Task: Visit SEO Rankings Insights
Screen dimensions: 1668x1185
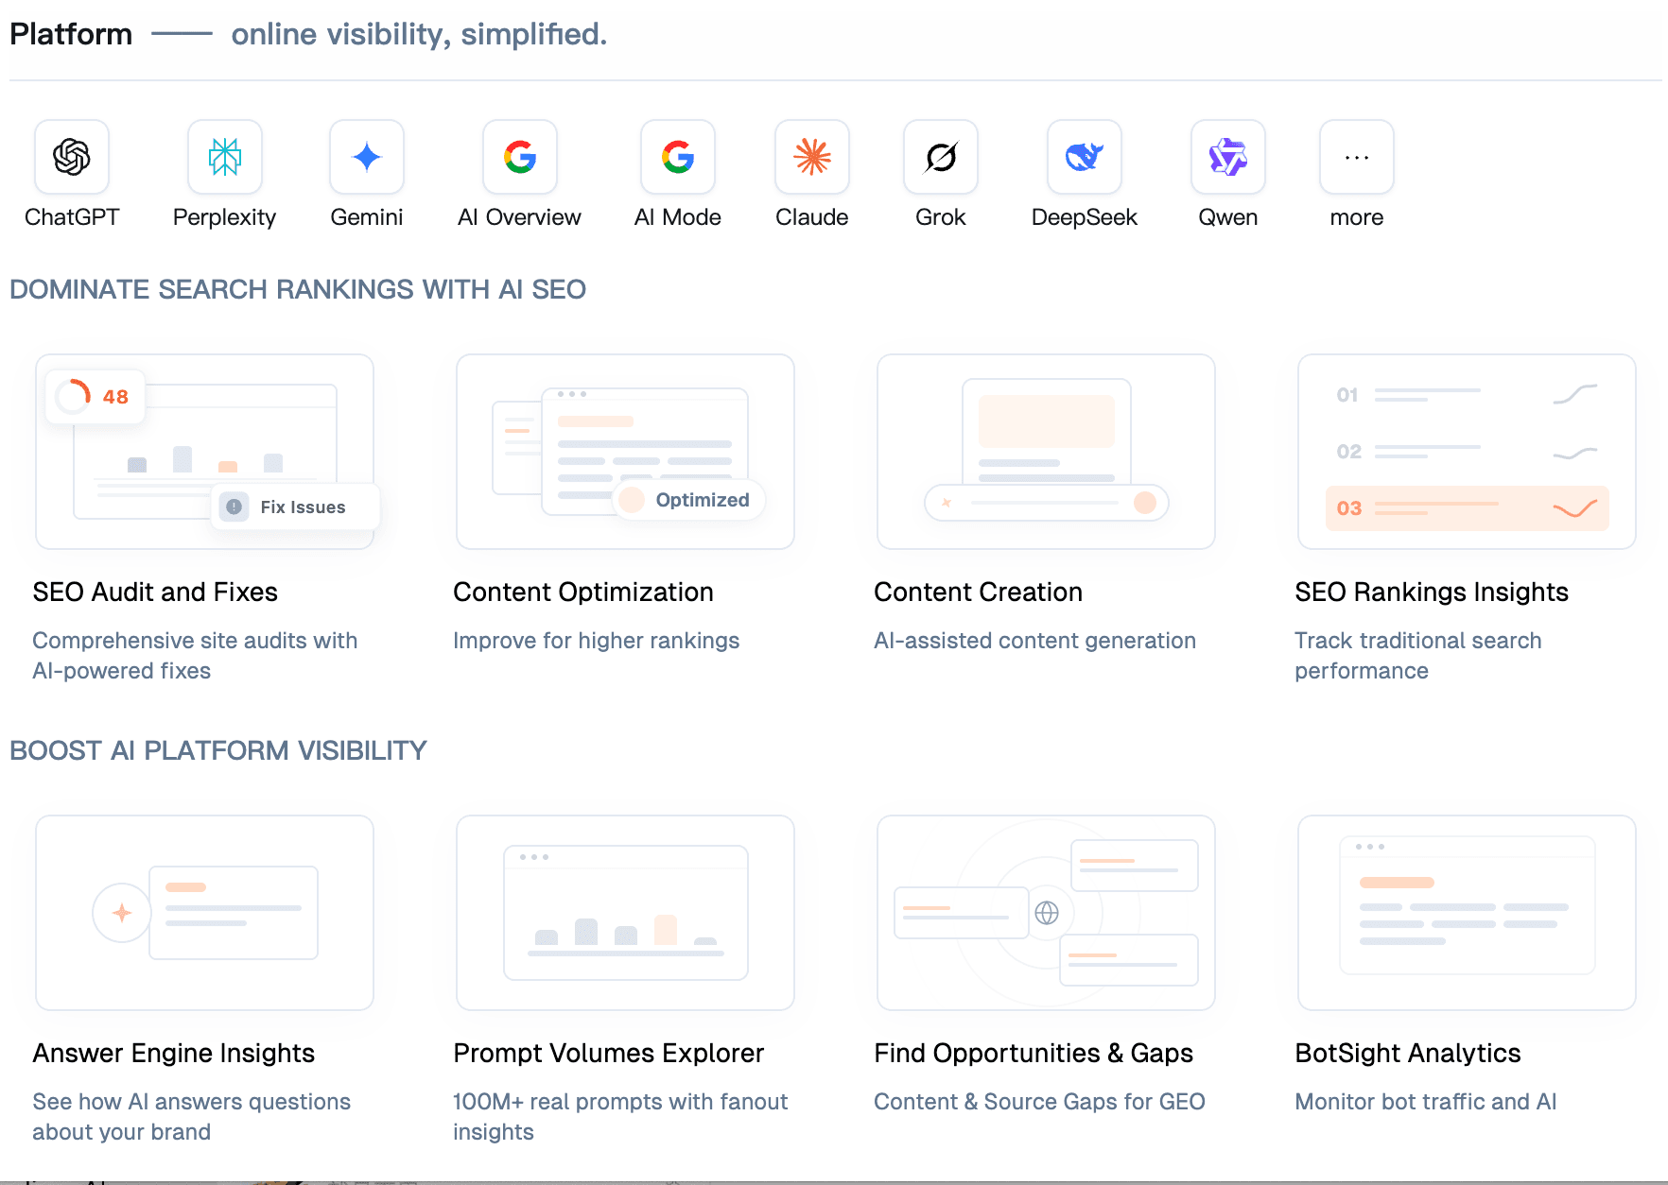Action: pyautogui.click(x=1432, y=592)
